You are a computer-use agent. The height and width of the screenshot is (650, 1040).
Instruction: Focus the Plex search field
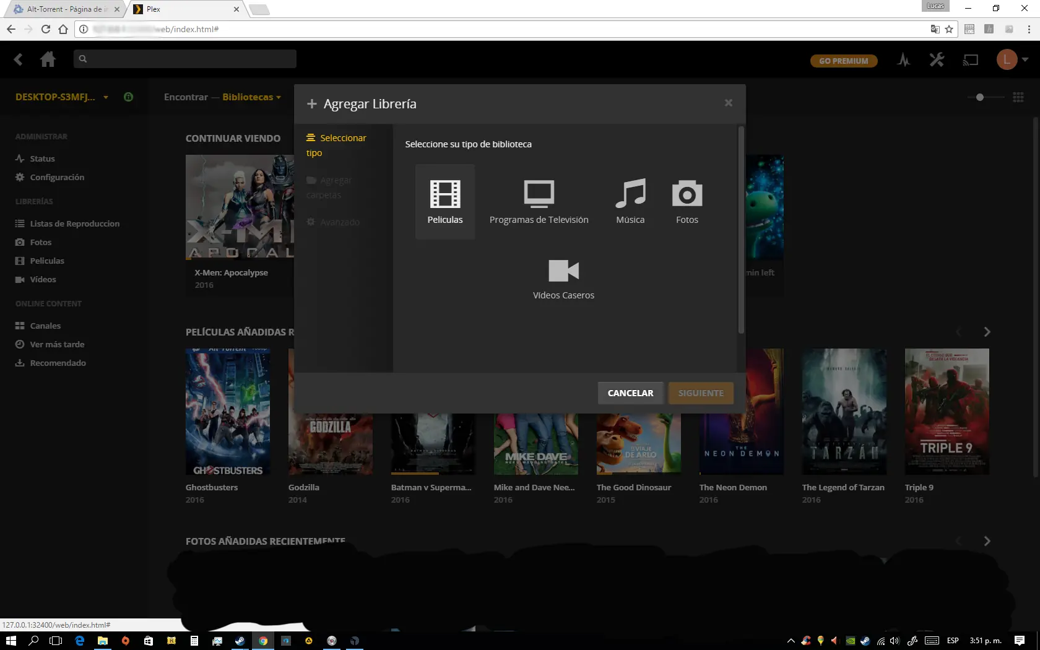tap(184, 59)
